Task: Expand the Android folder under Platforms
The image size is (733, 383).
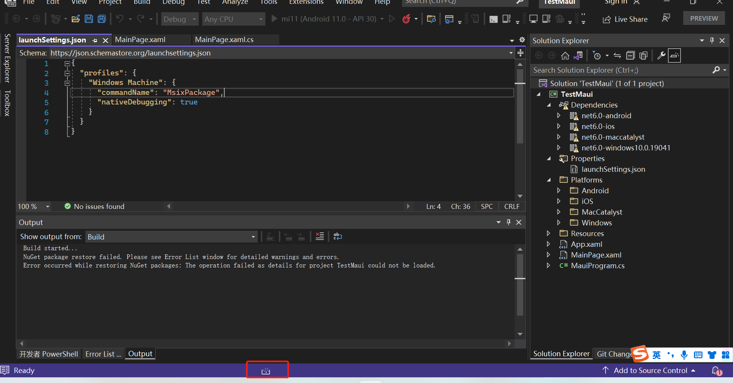Action: [559, 191]
